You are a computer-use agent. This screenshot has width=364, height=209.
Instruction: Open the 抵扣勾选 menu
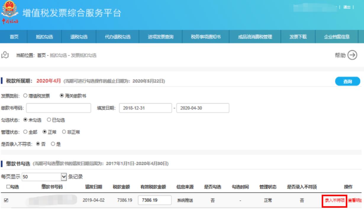44,37
